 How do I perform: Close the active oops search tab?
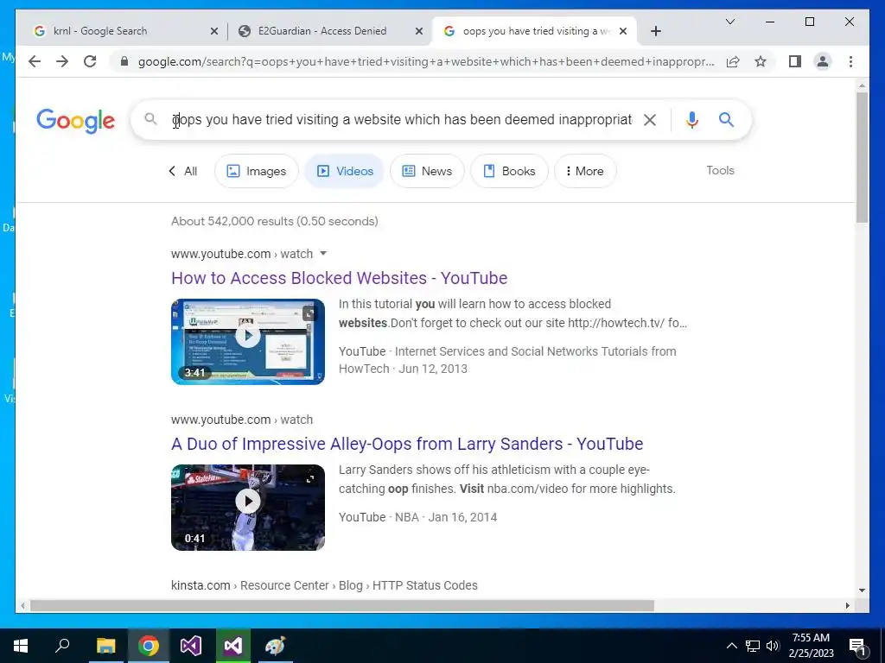coord(623,31)
